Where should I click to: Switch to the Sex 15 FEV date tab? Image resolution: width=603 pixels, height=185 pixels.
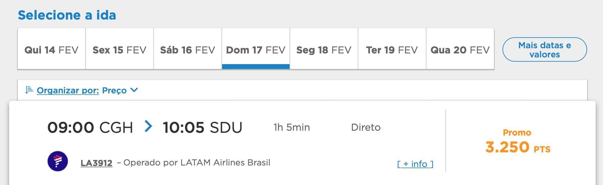click(119, 49)
